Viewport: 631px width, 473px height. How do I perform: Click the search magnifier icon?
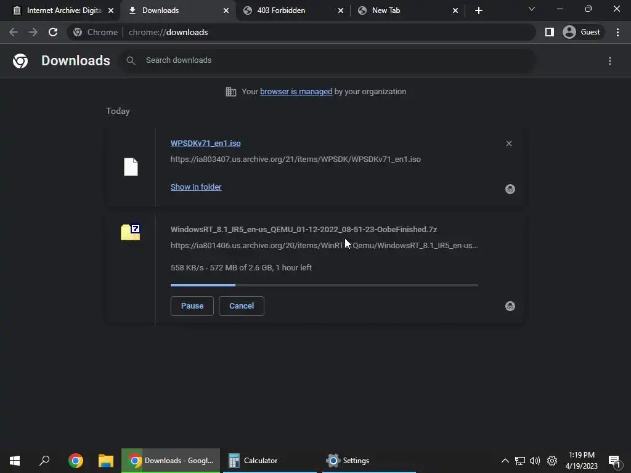131,60
